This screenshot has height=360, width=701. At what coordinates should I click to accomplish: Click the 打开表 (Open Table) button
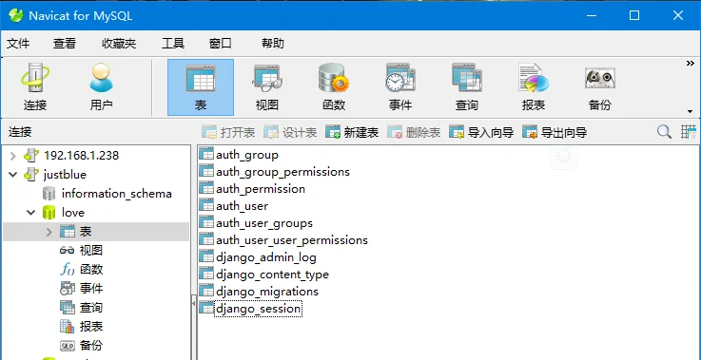point(228,132)
